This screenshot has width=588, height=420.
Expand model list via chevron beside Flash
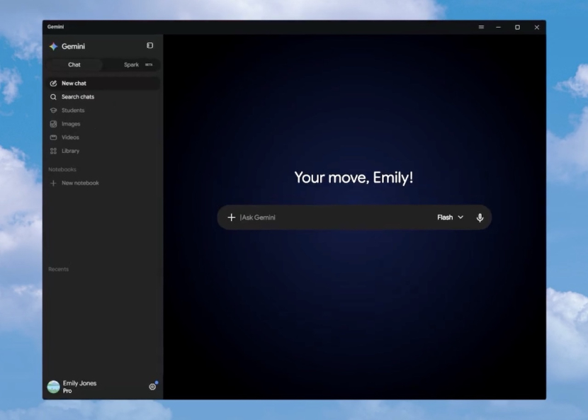point(460,217)
